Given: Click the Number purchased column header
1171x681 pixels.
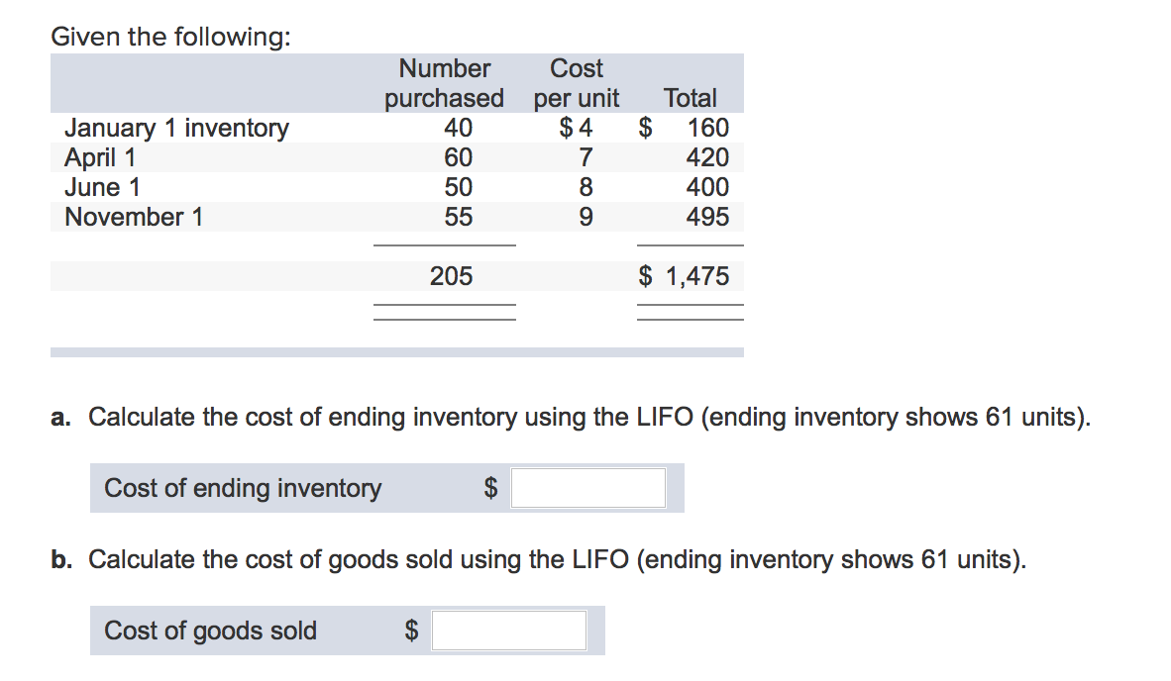Looking at the screenshot, I should point(444,83).
